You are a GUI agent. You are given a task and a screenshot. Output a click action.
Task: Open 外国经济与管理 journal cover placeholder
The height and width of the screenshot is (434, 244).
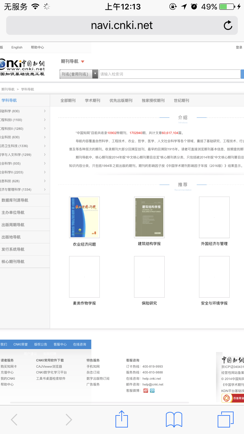coord(214,217)
